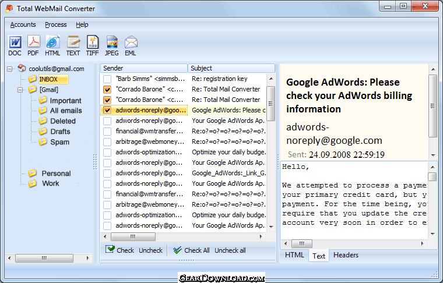Click the folder tree horizontal scrollbar thumb

point(44,258)
